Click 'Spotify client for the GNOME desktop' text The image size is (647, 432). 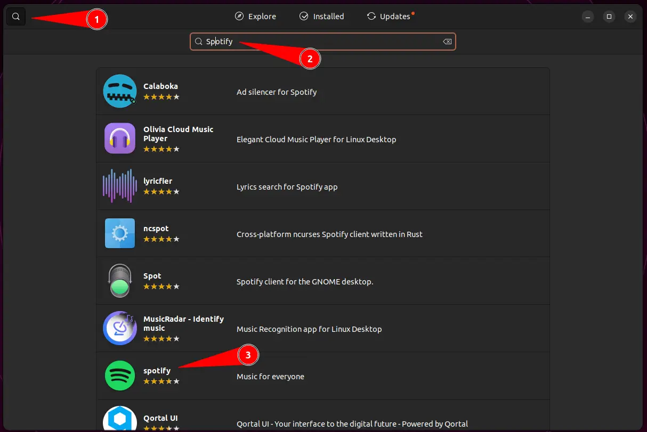[x=305, y=282]
